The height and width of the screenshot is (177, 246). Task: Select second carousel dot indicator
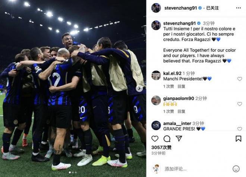pyautogui.click(x=73, y=173)
